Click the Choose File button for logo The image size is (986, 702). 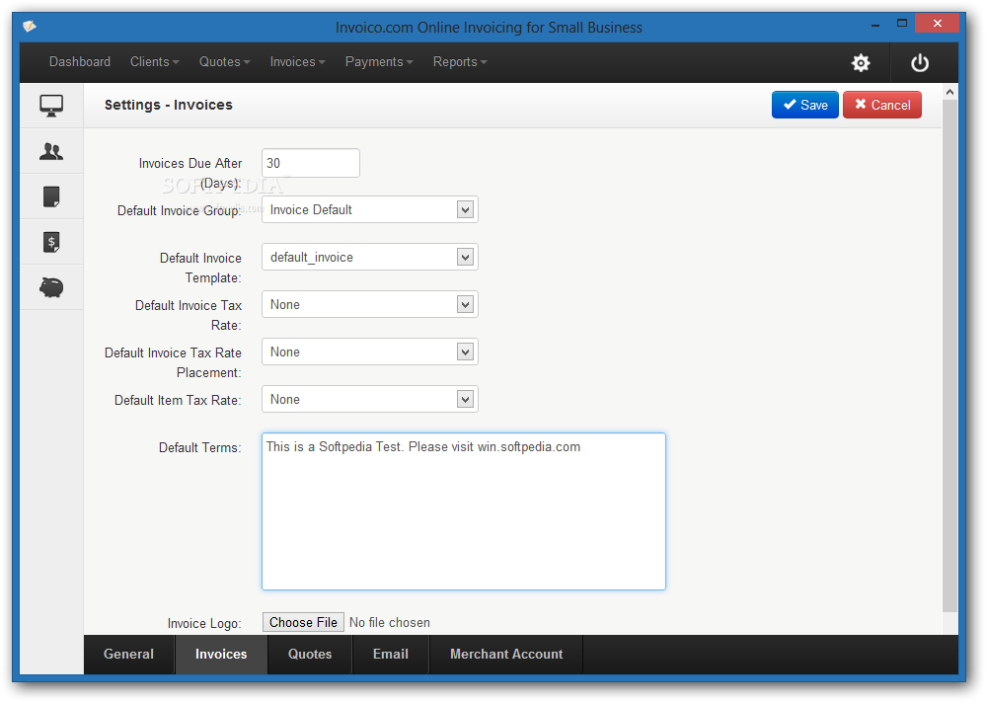point(303,622)
